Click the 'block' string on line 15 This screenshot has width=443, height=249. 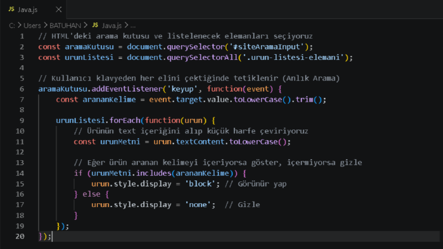[200, 184]
